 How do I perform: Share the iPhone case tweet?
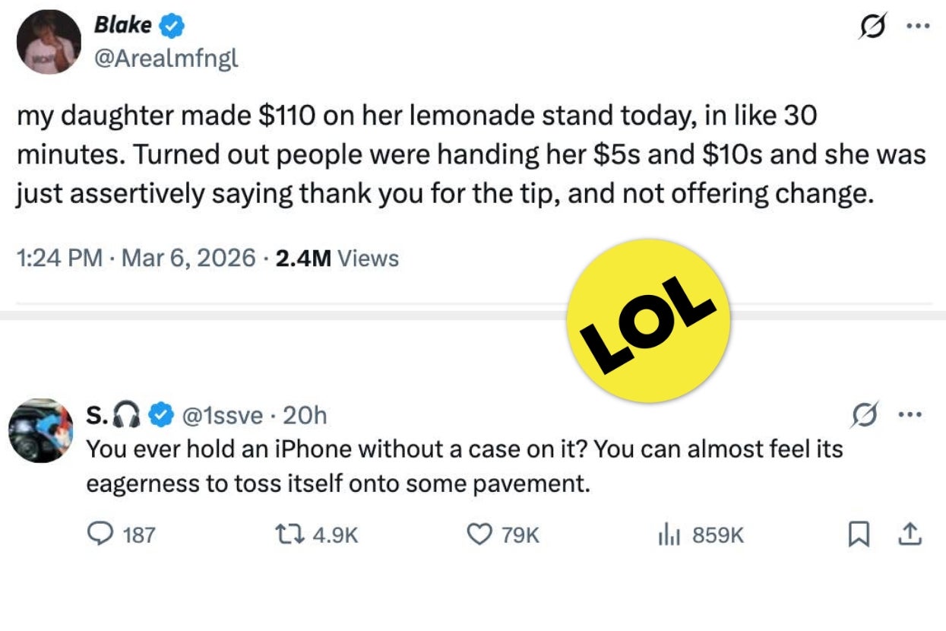pyautogui.click(x=910, y=535)
